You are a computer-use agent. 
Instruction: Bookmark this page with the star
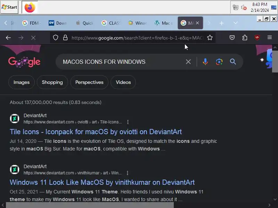(x=210, y=38)
